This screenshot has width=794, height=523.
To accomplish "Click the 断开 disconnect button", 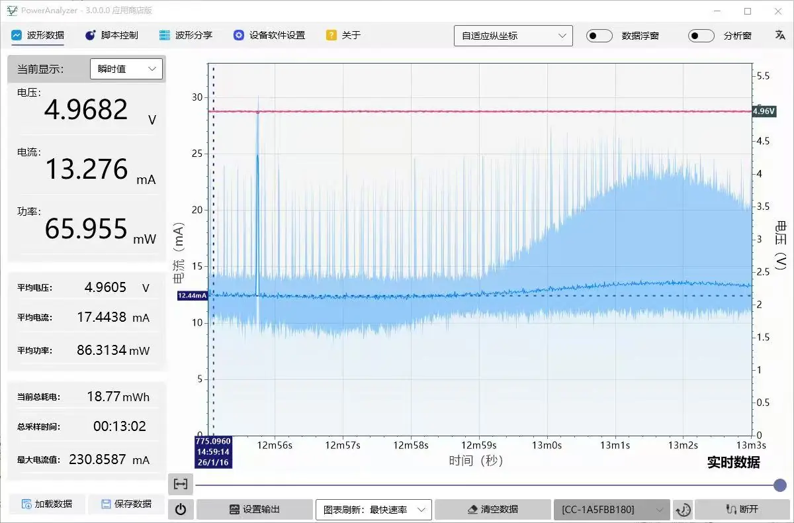I will tap(742, 509).
